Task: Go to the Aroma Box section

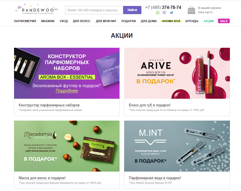Action: point(171,21)
